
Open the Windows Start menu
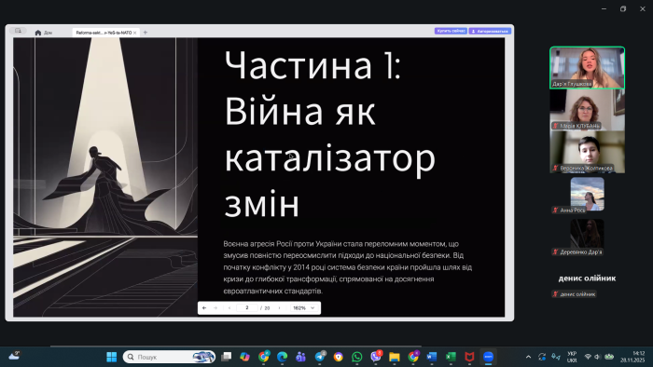pos(112,357)
